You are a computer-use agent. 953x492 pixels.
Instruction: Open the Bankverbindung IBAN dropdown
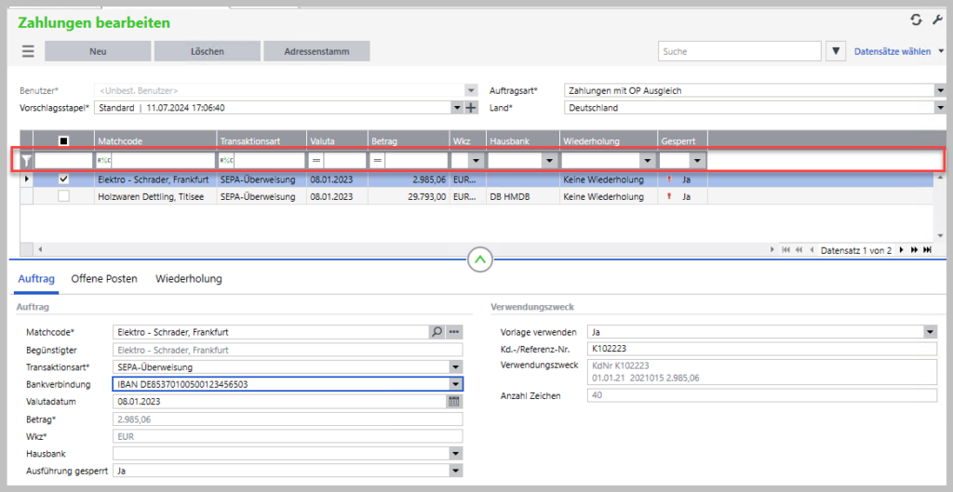[x=455, y=384]
